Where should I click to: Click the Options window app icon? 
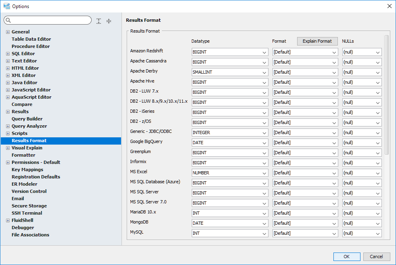coord(6,6)
